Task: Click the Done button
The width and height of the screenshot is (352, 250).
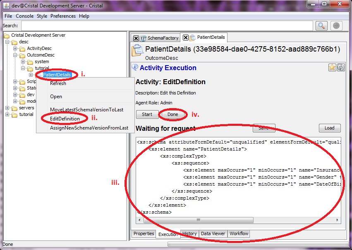Action: click(172, 114)
